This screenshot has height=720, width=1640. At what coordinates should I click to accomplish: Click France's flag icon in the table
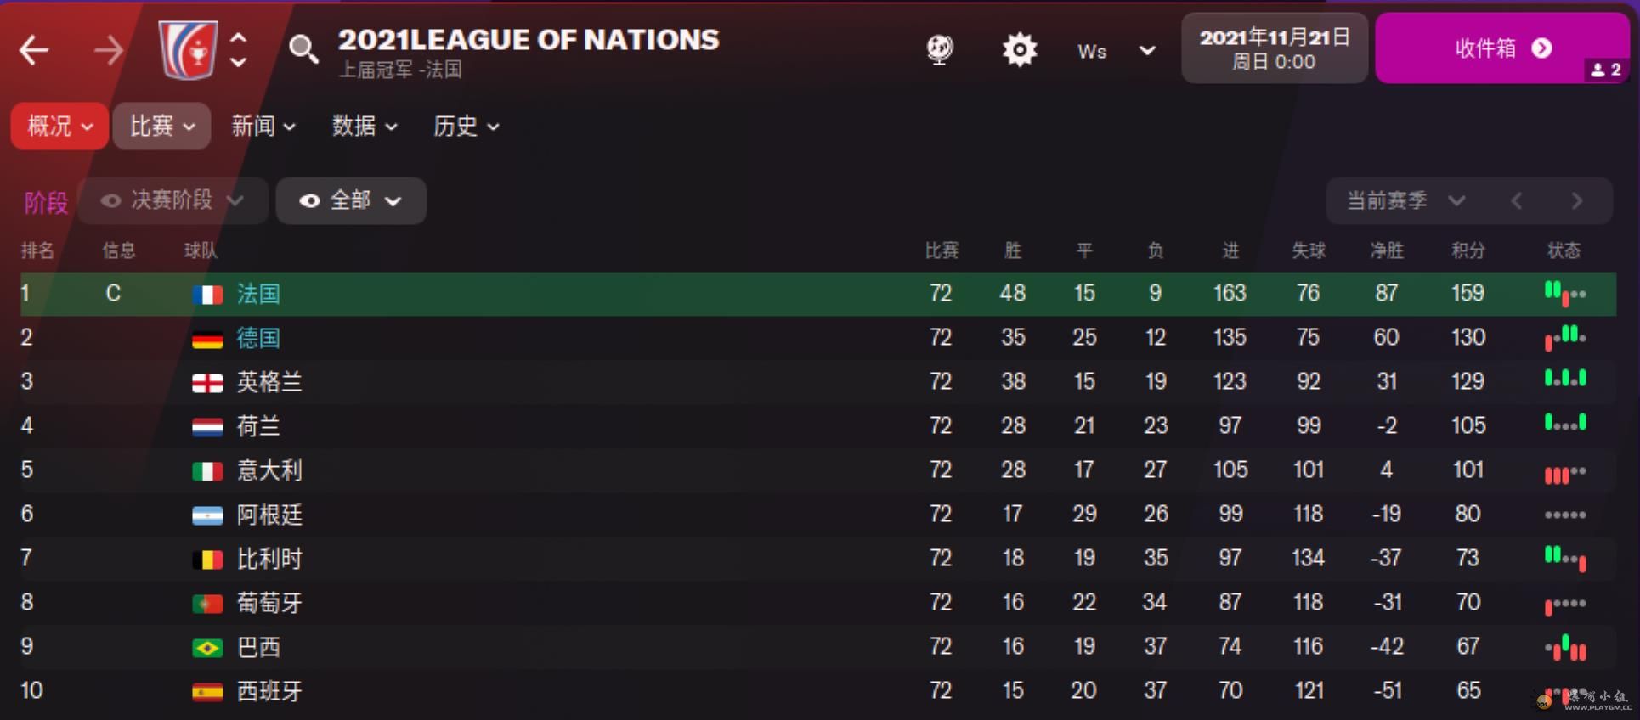tap(207, 295)
